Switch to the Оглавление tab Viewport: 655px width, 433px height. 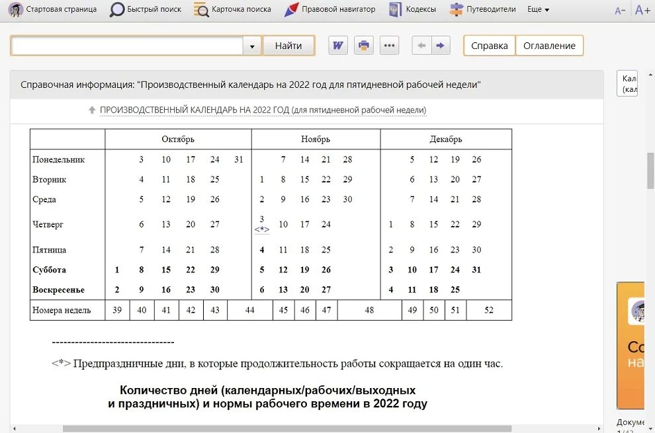point(549,46)
